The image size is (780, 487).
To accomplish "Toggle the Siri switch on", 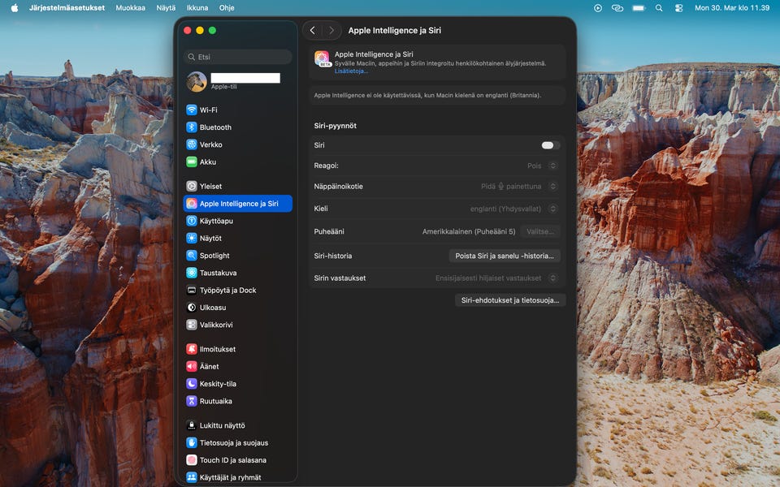I will (551, 145).
